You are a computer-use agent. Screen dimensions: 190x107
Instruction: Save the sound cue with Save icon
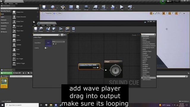pos(36,29)
